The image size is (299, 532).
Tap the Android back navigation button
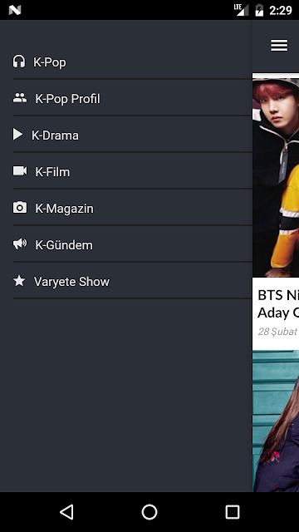tap(66, 512)
